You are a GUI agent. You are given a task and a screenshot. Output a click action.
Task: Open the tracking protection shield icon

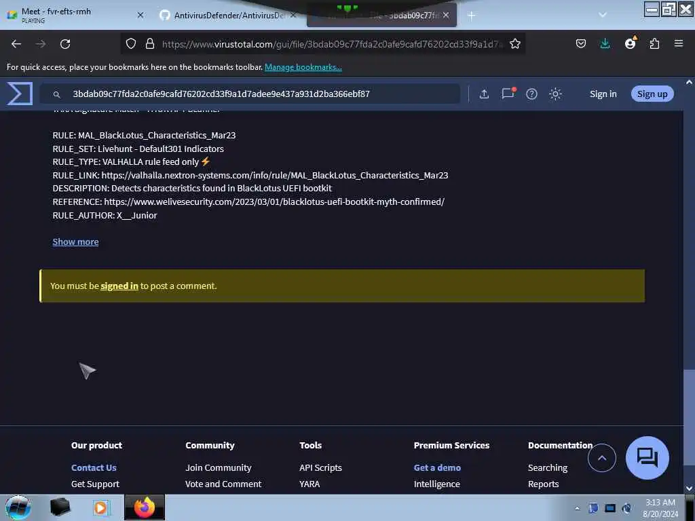[131, 44]
